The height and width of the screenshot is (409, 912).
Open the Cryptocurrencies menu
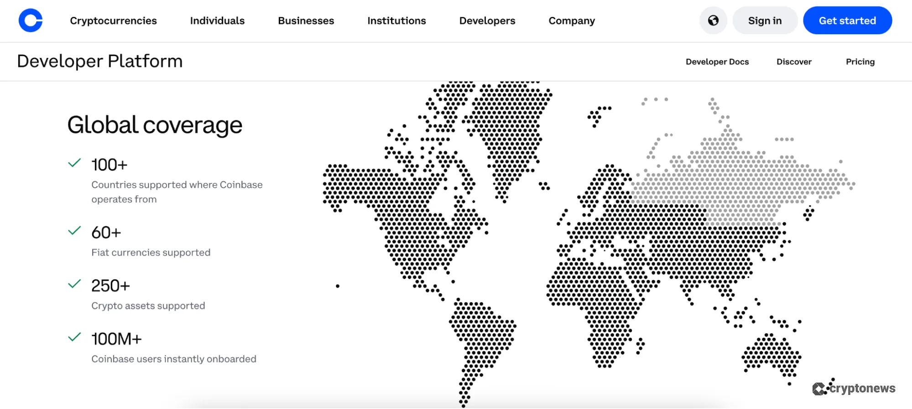[x=113, y=21]
